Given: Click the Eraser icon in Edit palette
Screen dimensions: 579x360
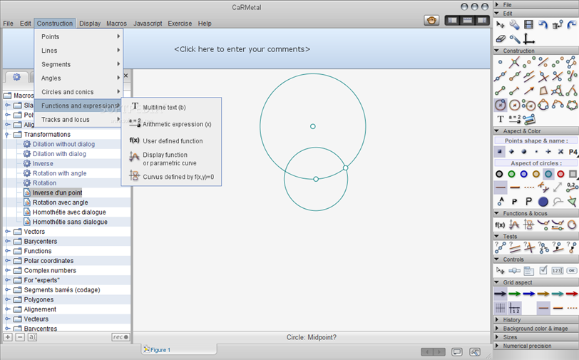Looking at the screenshot, I should (501, 38).
